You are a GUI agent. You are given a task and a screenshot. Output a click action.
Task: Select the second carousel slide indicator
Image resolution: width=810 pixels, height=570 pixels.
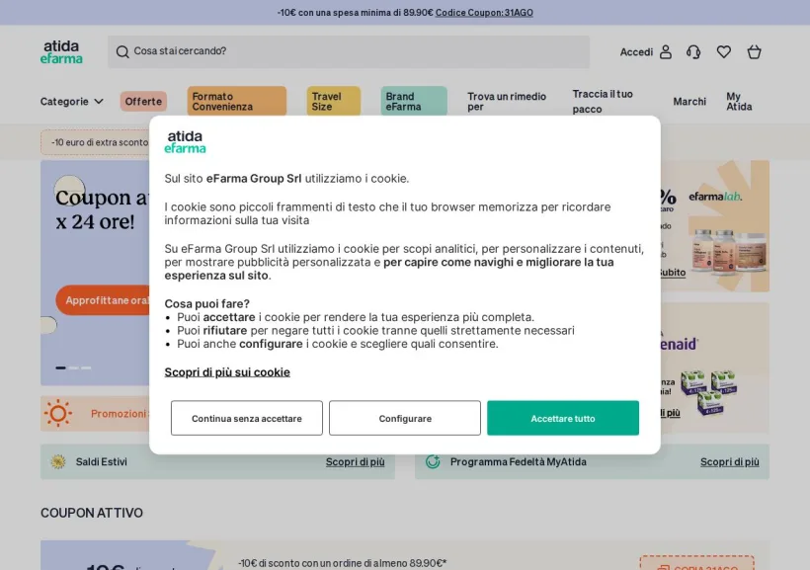point(73,367)
